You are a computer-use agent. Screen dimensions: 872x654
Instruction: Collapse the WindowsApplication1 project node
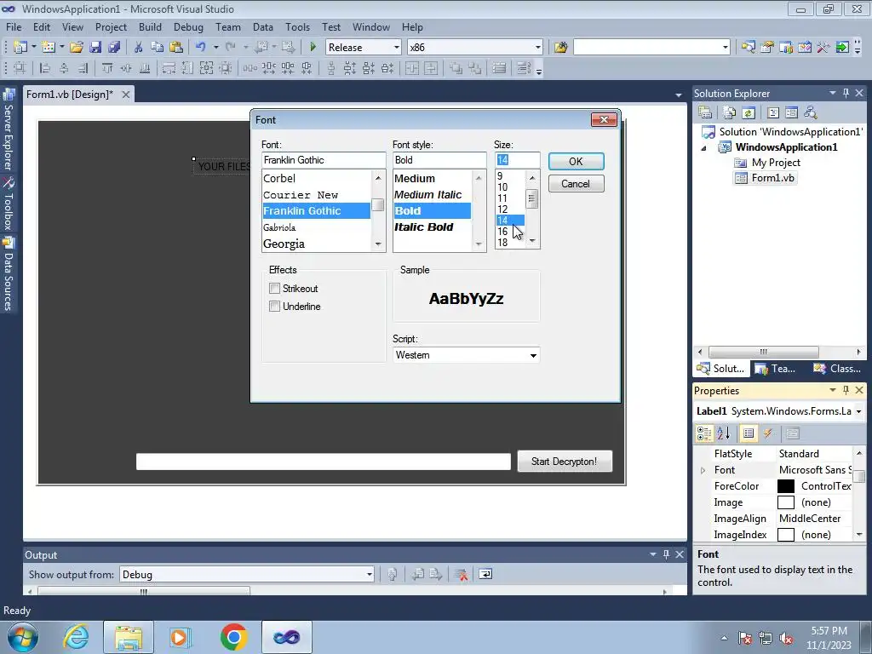[703, 148]
